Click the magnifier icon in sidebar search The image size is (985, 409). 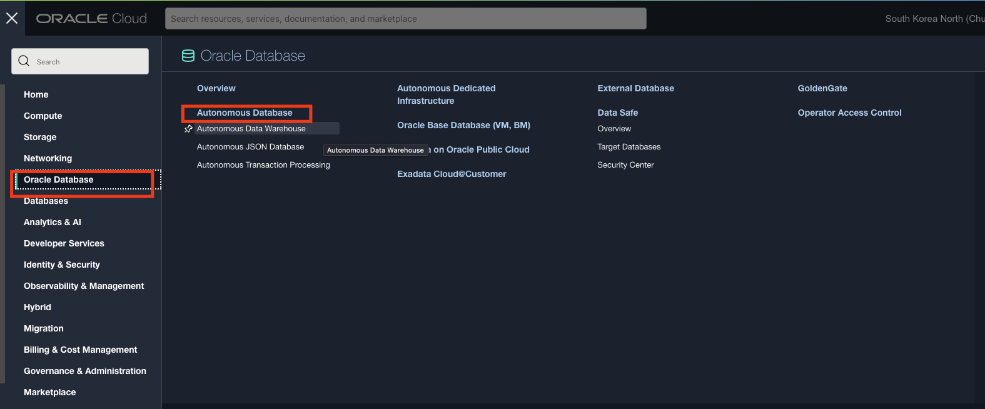click(x=24, y=61)
